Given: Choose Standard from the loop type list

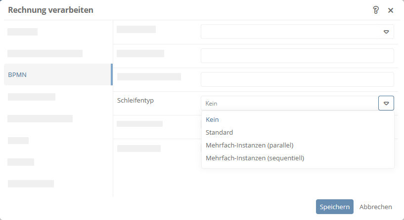Looking at the screenshot, I should (219, 132).
